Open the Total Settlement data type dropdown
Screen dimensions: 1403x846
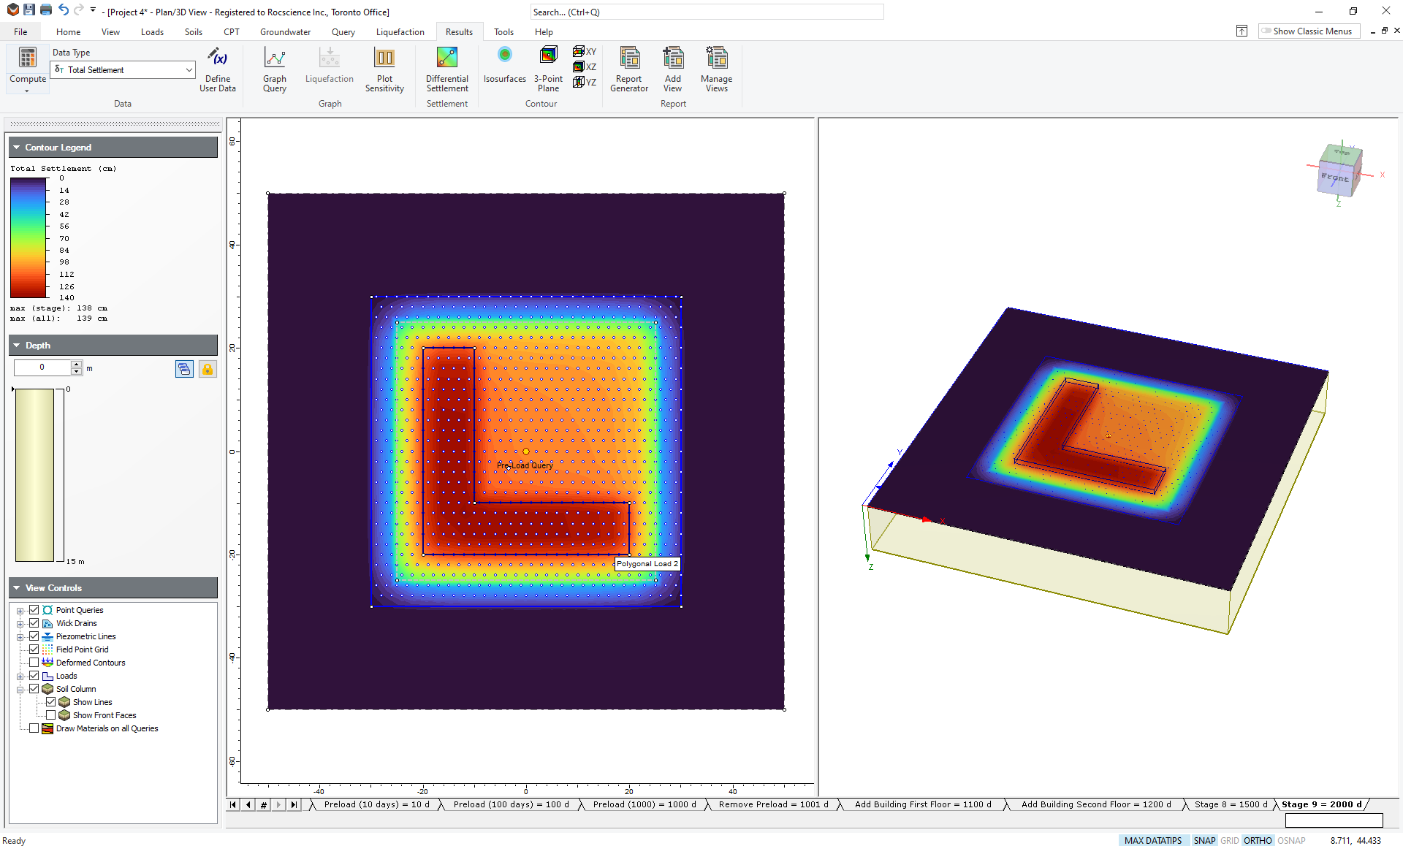coord(187,69)
